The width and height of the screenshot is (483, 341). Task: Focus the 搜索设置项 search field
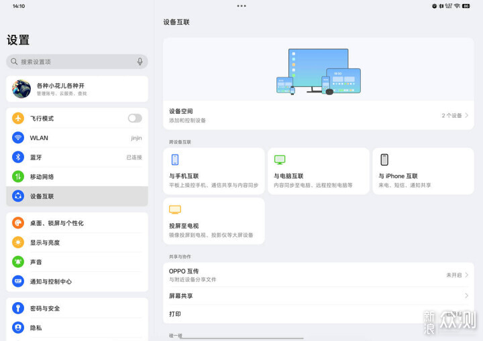(x=77, y=62)
